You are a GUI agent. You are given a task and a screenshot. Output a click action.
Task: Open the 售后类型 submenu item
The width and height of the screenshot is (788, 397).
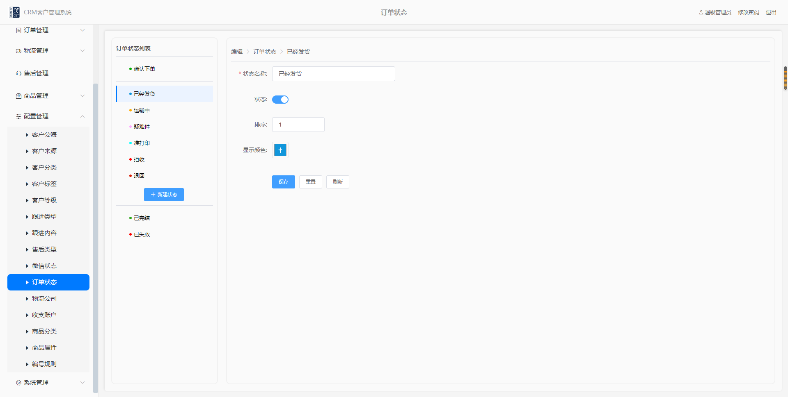point(48,250)
